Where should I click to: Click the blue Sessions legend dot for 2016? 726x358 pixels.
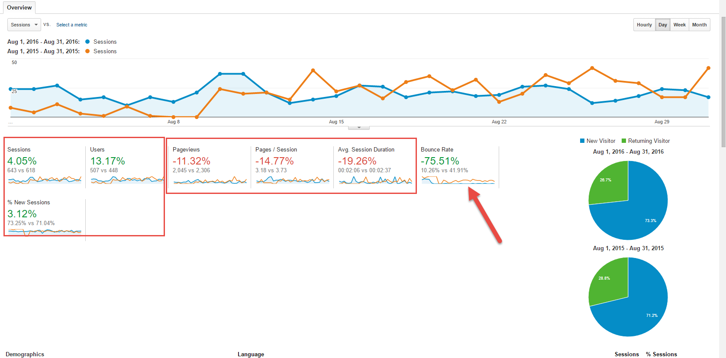point(87,42)
